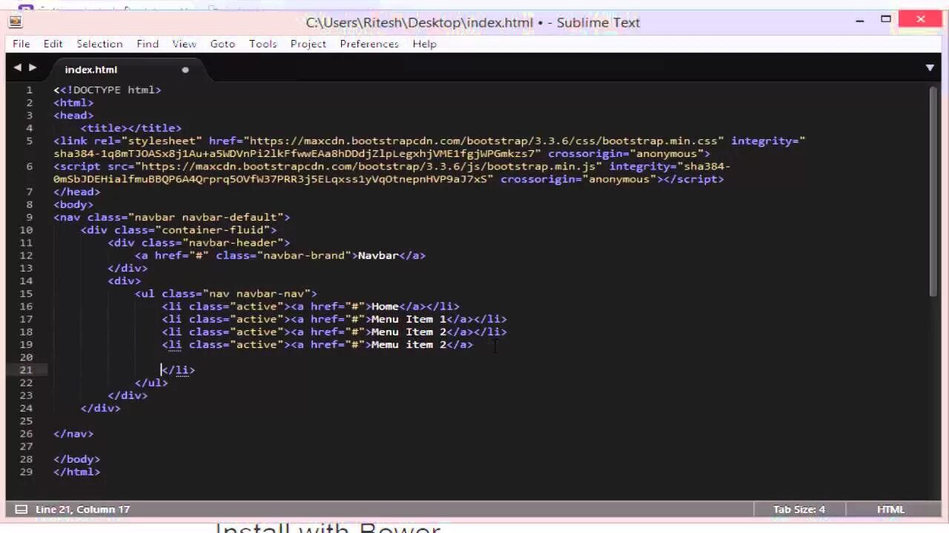Go to next tab with right arrow
949x533 pixels.
[33, 67]
